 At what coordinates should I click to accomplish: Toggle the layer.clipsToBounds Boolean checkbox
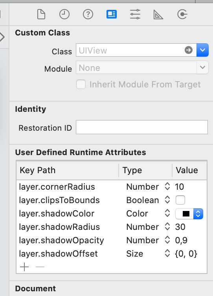180,200
